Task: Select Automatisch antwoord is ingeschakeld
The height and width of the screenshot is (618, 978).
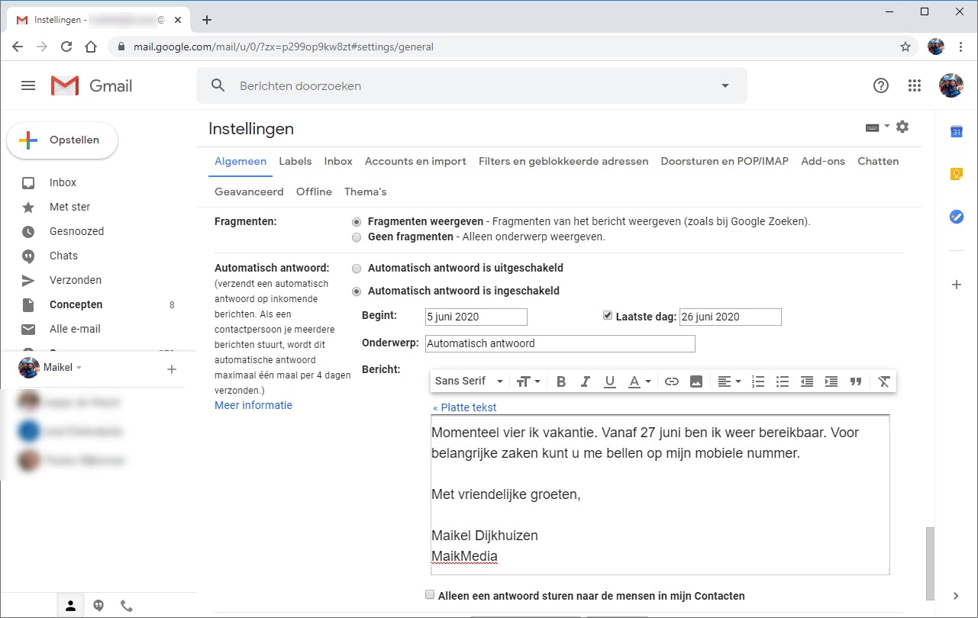Action: (x=357, y=291)
